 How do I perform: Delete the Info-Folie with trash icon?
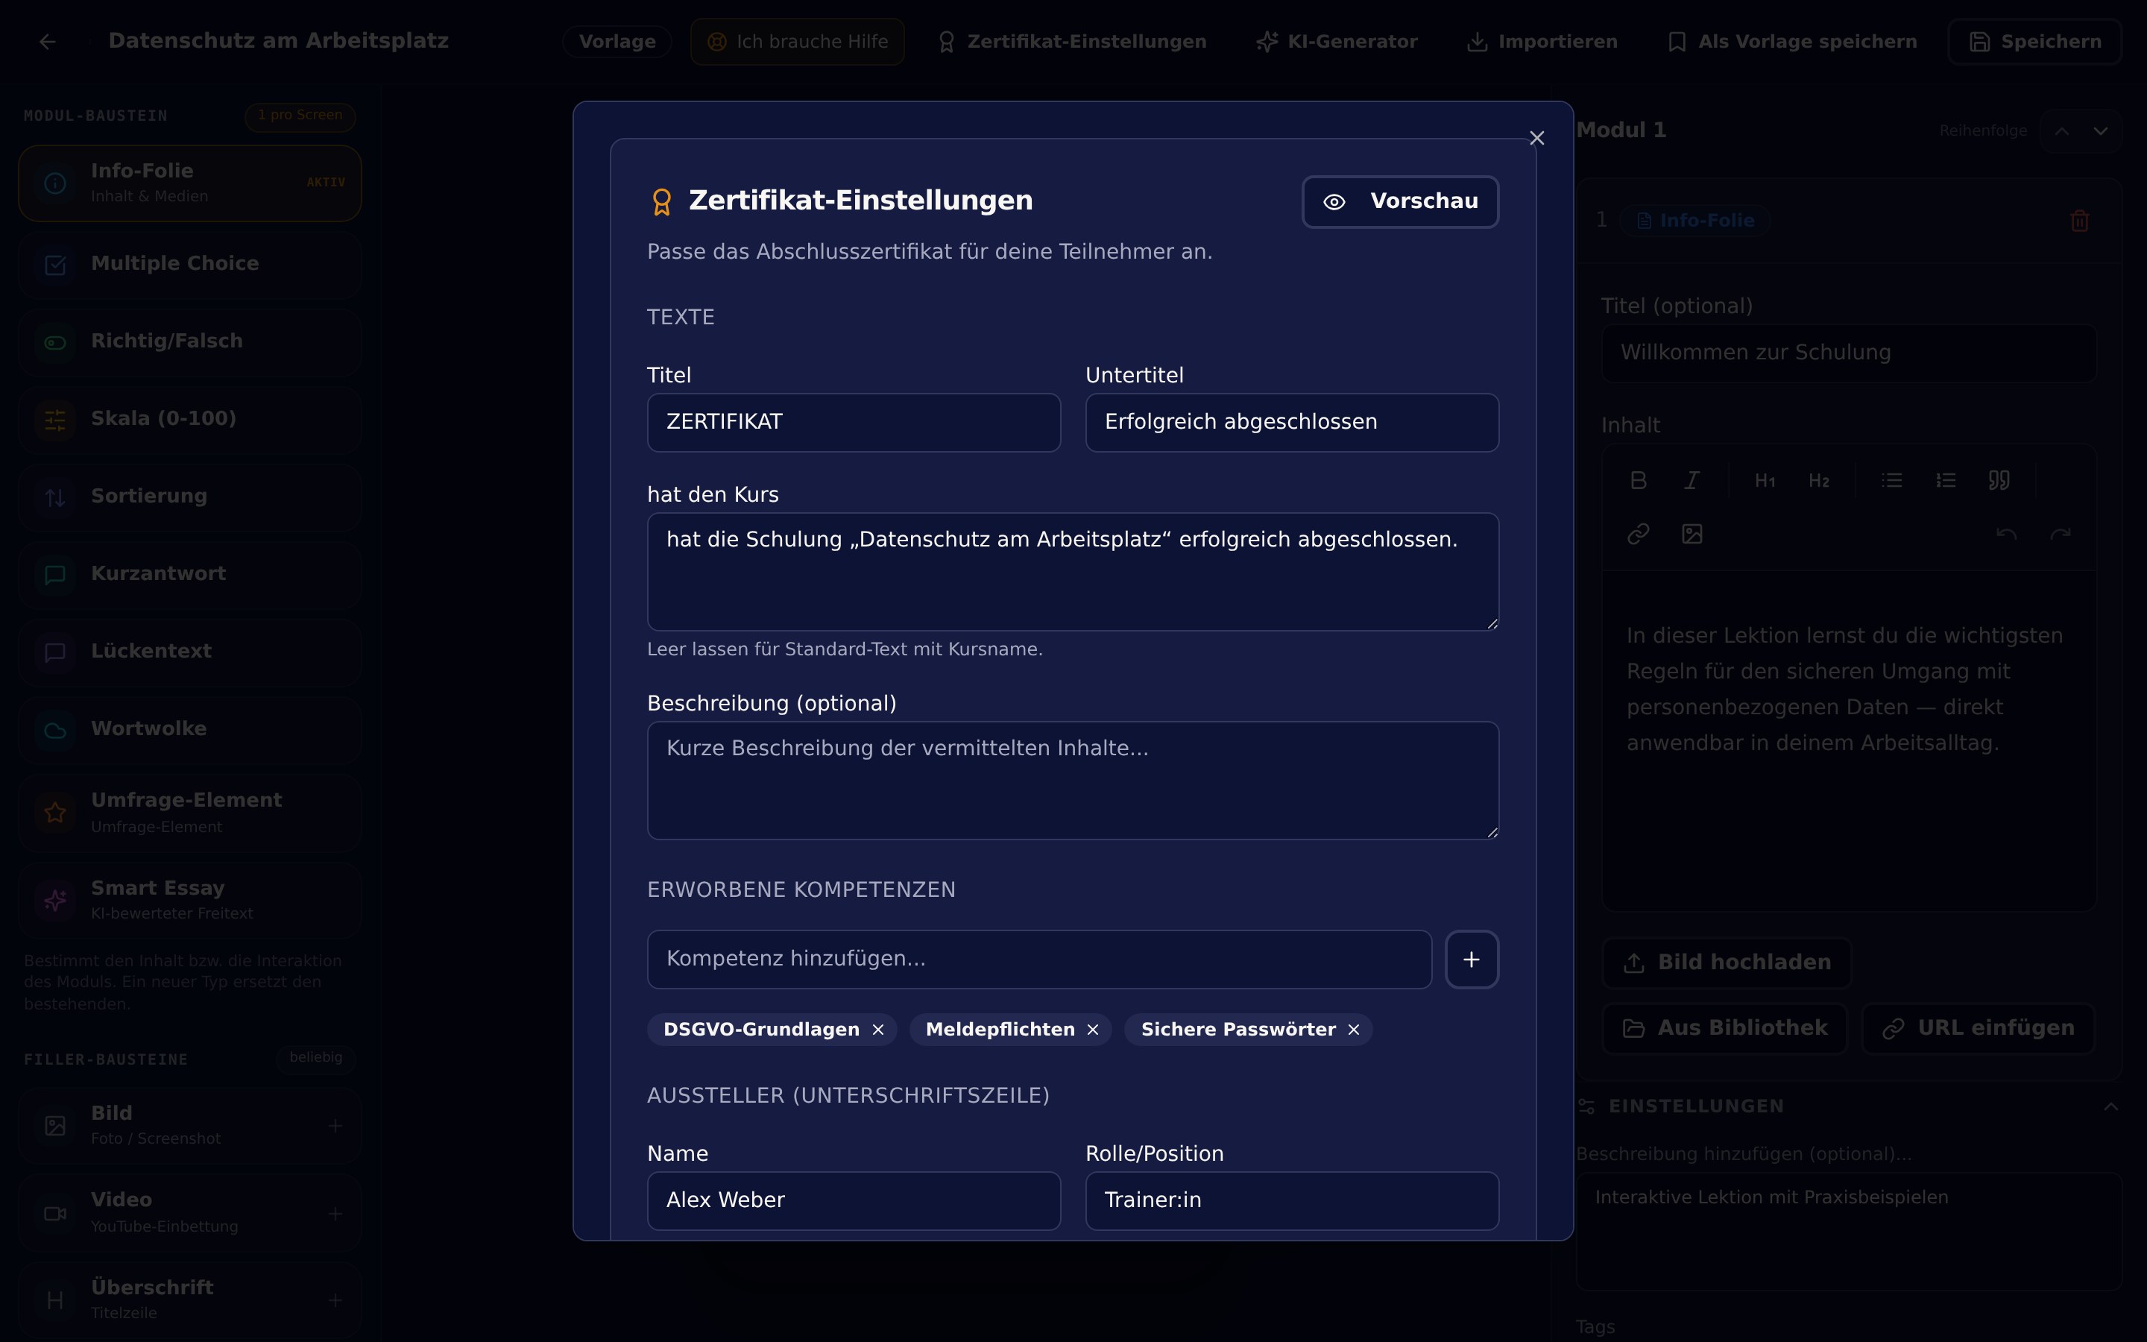tap(2078, 221)
